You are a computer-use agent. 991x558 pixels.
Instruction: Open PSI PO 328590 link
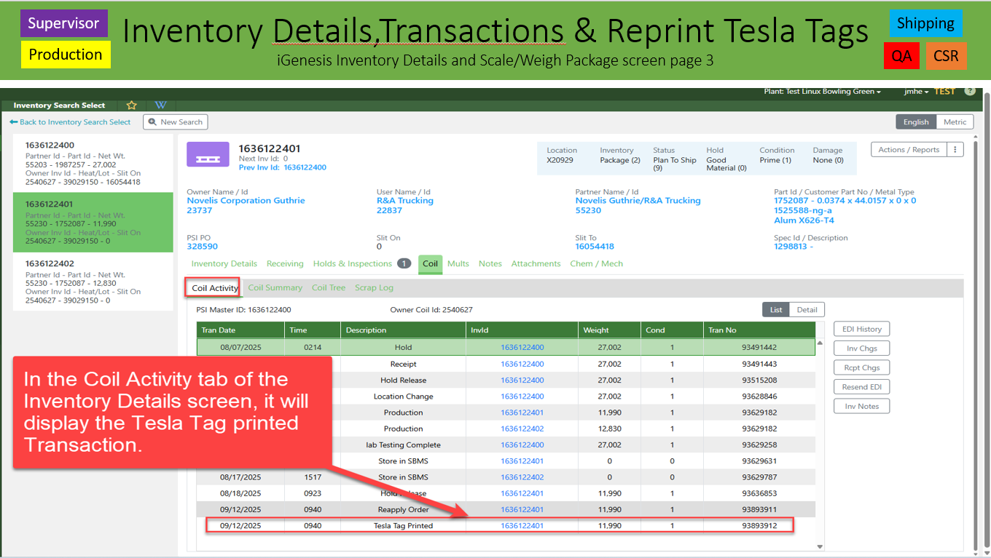click(202, 247)
